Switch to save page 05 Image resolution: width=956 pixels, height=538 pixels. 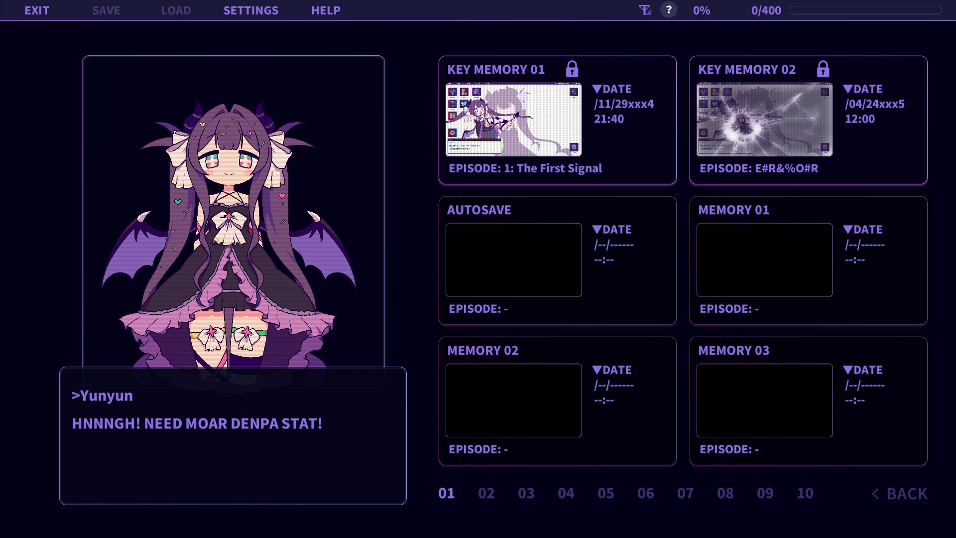(605, 493)
